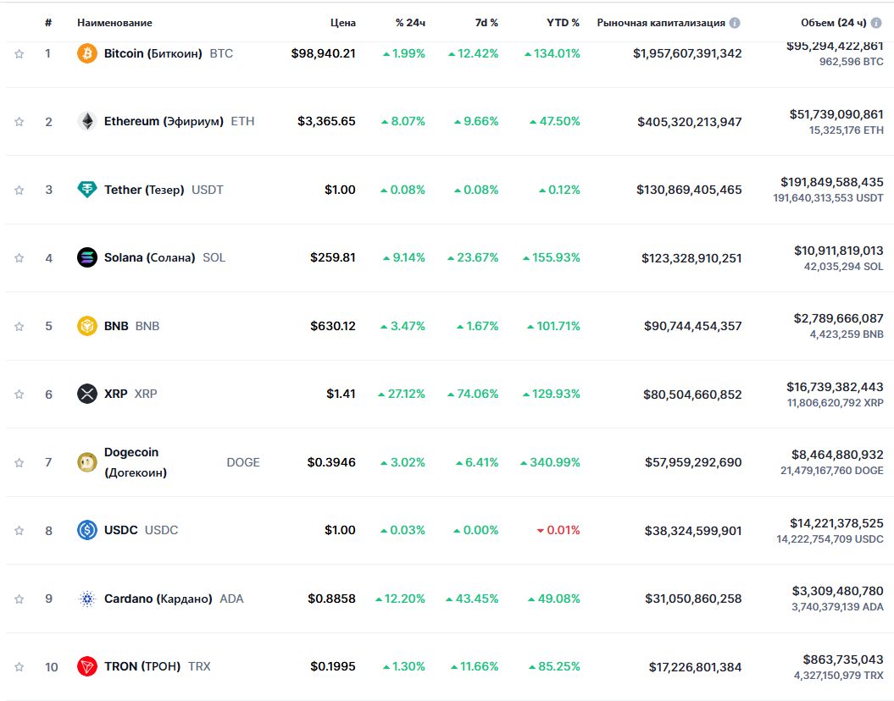Click the Ethereum diamond logo icon

pyautogui.click(x=87, y=122)
